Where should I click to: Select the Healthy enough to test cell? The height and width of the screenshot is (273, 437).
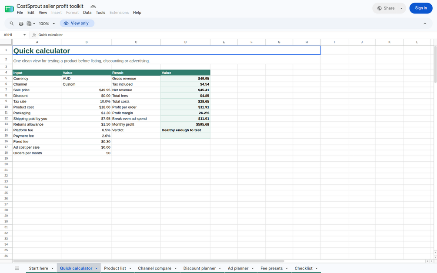[x=185, y=130]
